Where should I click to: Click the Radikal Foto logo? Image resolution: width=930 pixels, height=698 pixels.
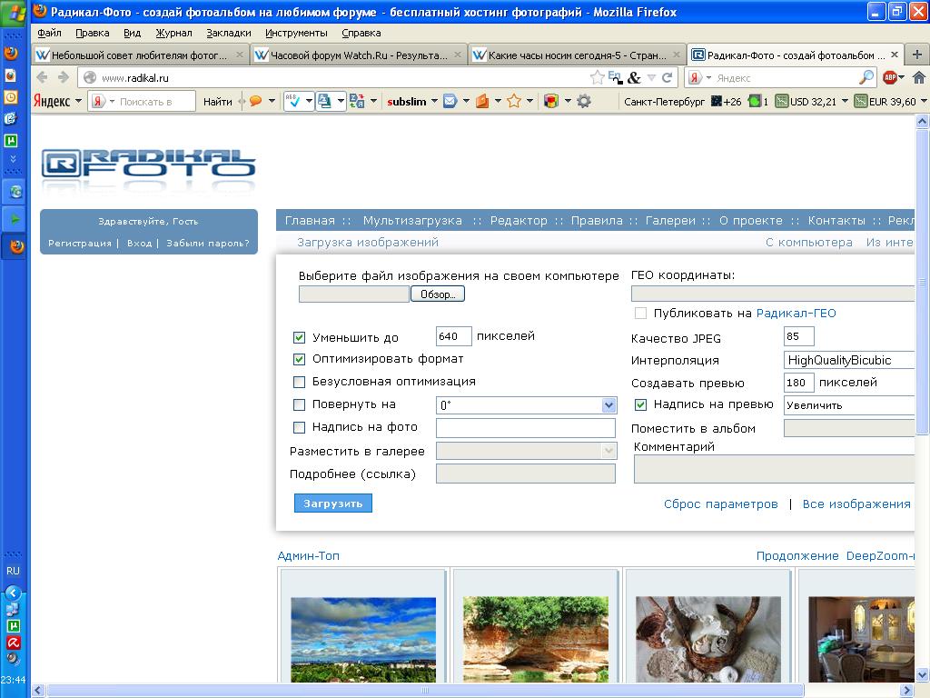[149, 165]
